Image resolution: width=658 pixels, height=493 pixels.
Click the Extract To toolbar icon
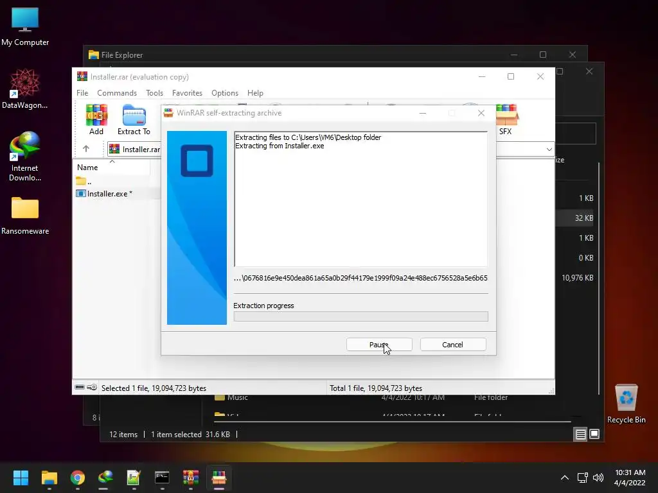(x=134, y=119)
